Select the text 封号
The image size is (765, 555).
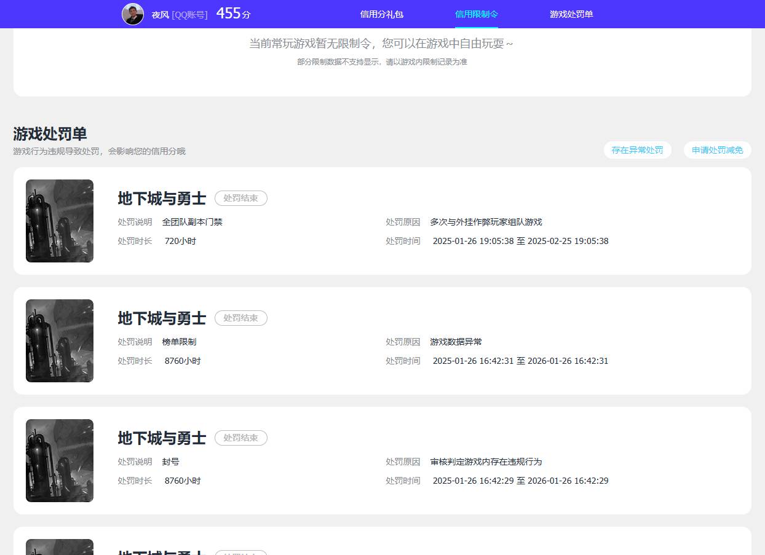171,462
